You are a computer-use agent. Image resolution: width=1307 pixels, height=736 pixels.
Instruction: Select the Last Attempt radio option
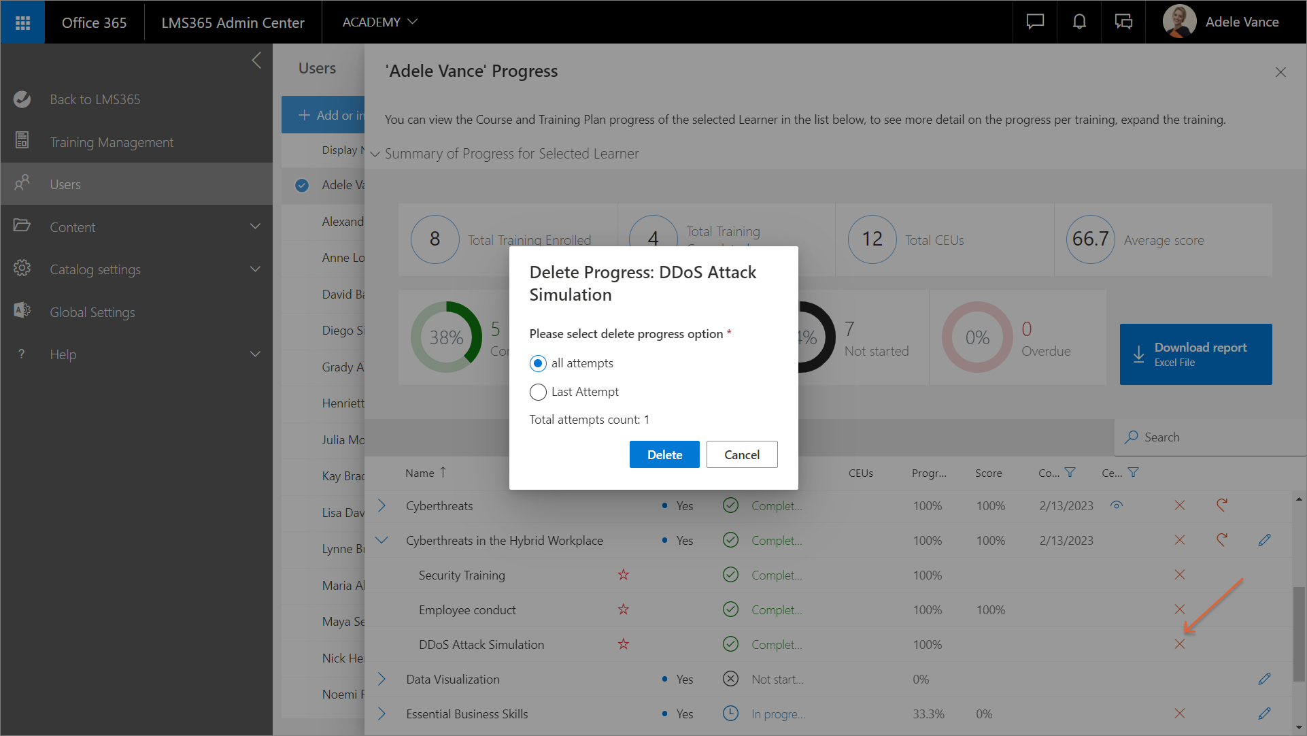click(x=538, y=392)
